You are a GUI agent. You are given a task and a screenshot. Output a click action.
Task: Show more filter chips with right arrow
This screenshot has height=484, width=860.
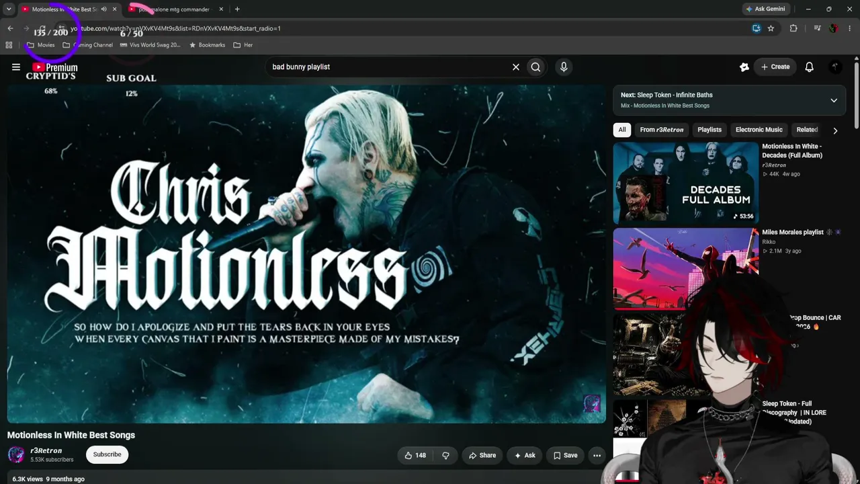pos(835,130)
